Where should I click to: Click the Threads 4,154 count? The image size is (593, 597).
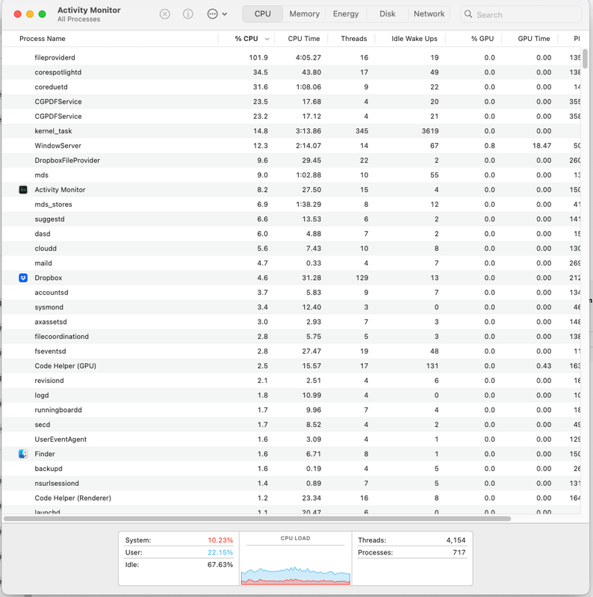[x=456, y=540]
